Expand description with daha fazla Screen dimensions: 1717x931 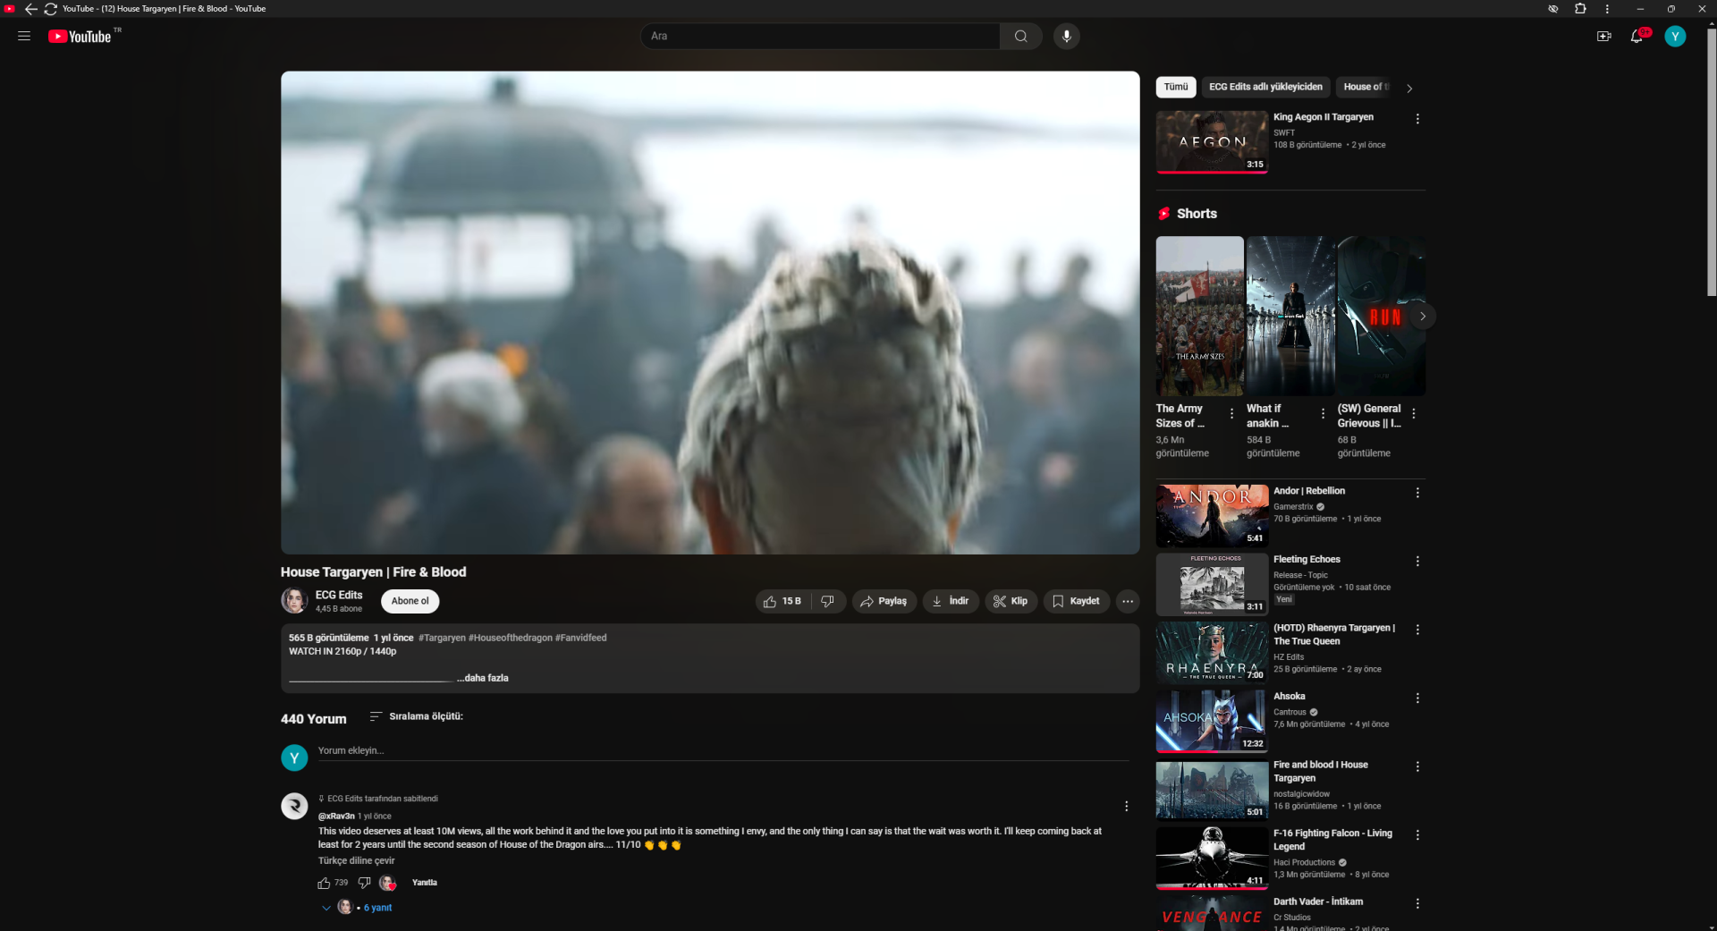click(483, 678)
